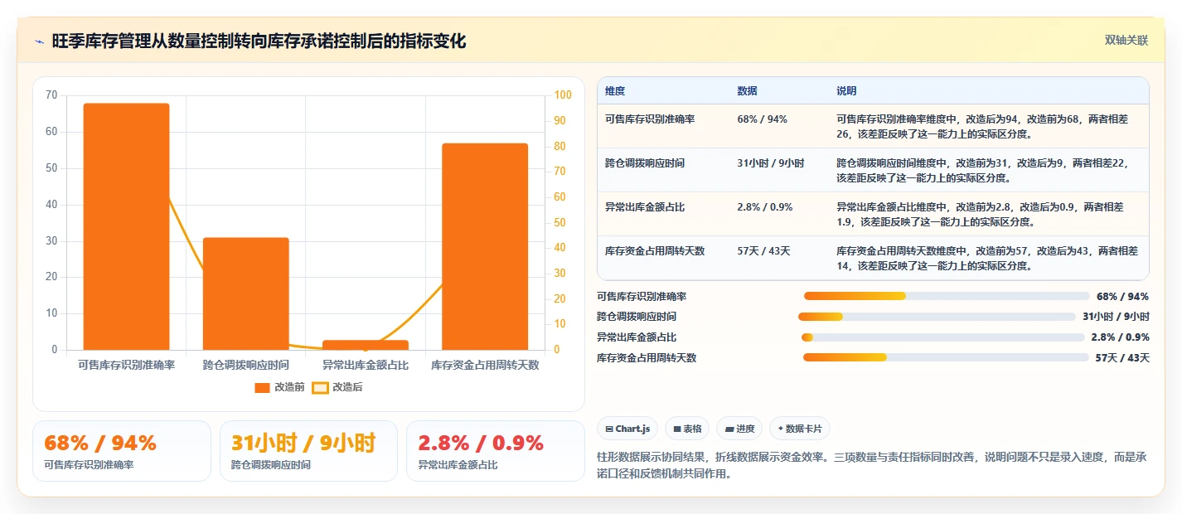Click the chart x-axis label 可售库存识别准确率
This screenshot has width=1182, height=514.
pos(126,365)
